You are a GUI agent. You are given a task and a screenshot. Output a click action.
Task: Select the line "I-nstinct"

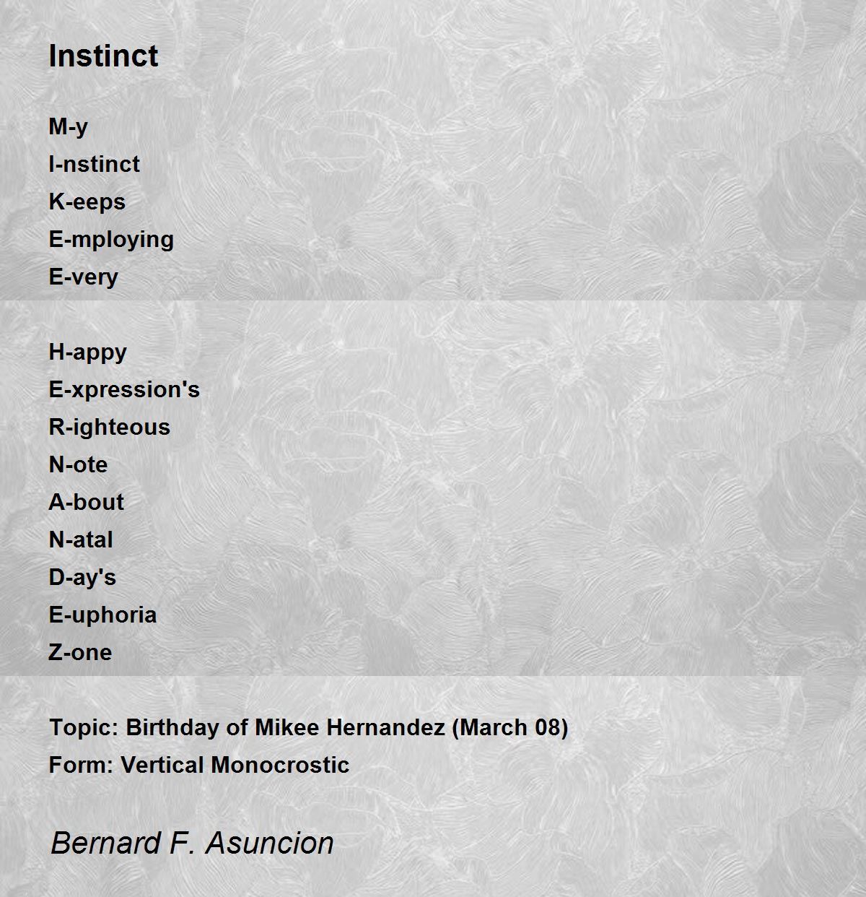(94, 164)
